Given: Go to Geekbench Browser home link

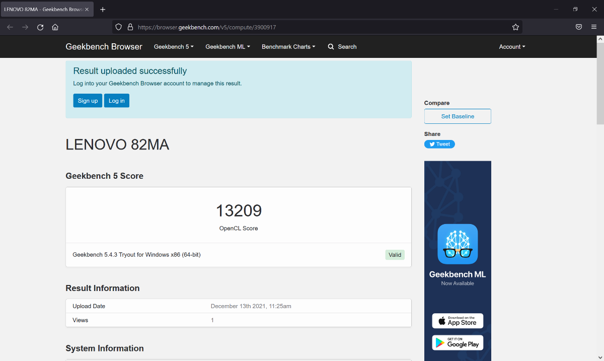Looking at the screenshot, I should pos(104,47).
